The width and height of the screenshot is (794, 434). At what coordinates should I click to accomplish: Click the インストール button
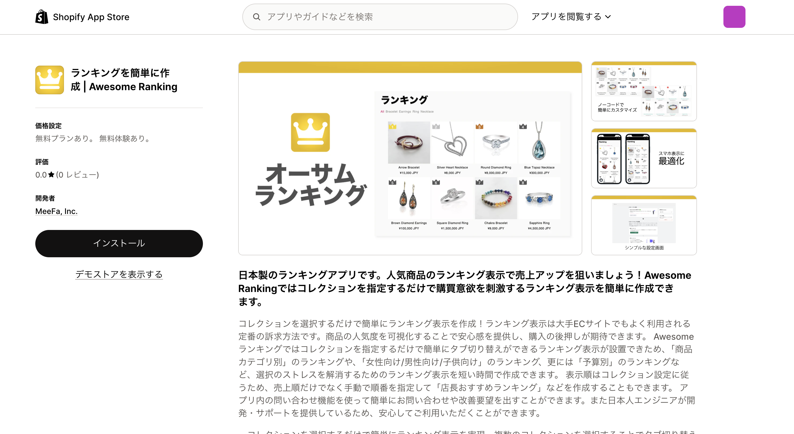(119, 243)
